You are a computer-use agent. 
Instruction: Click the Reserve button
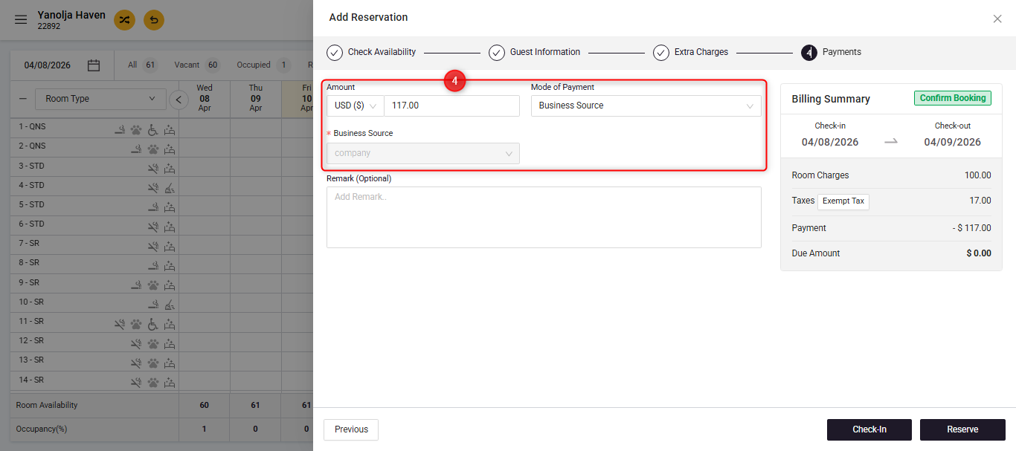coord(962,429)
